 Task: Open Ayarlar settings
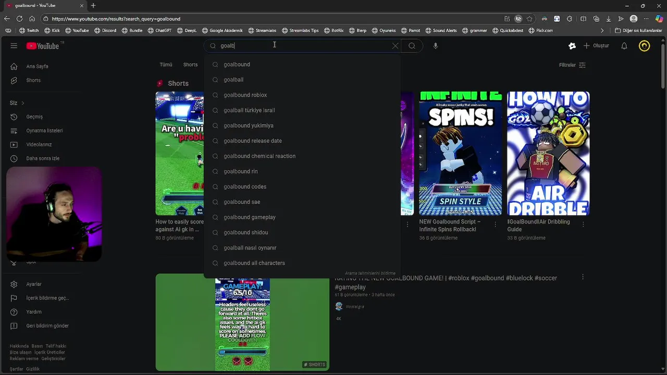34,284
